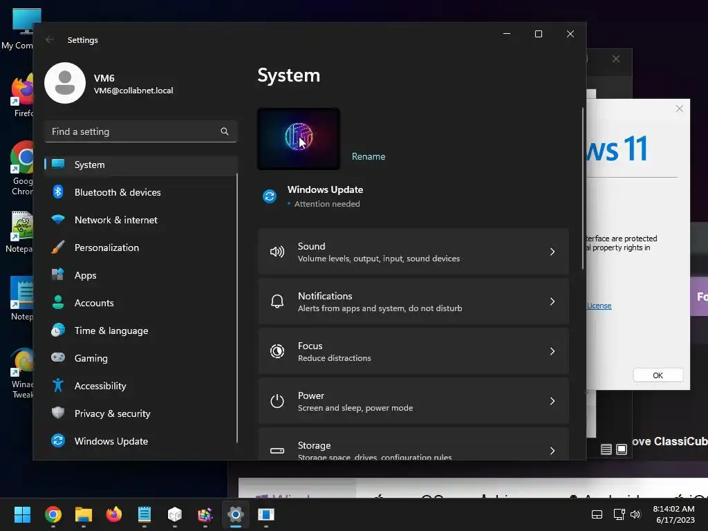Image resolution: width=708 pixels, height=531 pixels.
Task: Click the Privacy & security shield icon
Action: pyautogui.click(x=58, y=413)
